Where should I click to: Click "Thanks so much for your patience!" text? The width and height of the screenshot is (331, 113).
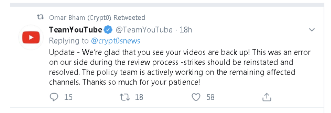[x=141, y=82]
